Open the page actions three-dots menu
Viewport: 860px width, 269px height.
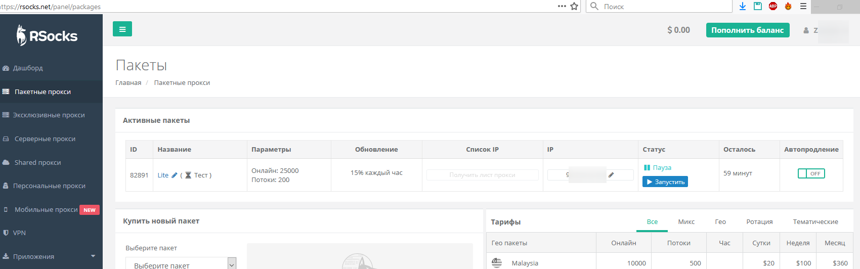(562, 7)
